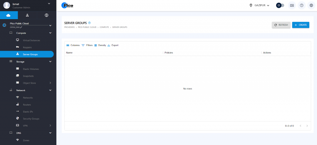Expand the Object Store submenu

tap(50, 83)
